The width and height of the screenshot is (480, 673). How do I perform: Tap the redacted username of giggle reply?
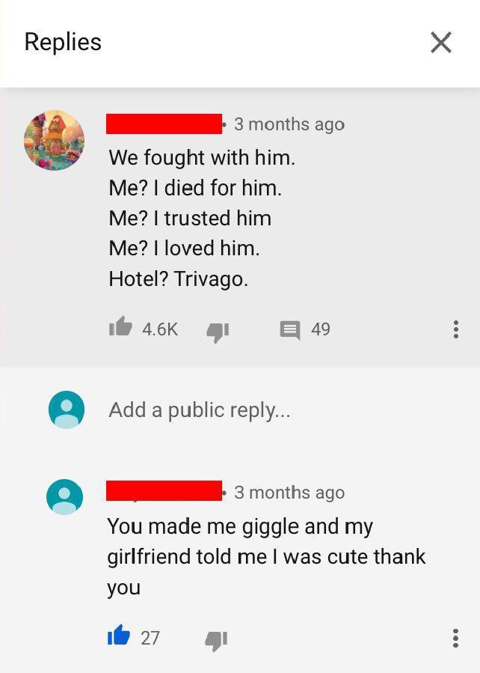point(164,490)
